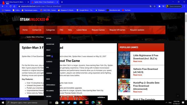Screen dimensions: 187x105
Task: Open Steam from the taskbar
Action: (69, 102)
